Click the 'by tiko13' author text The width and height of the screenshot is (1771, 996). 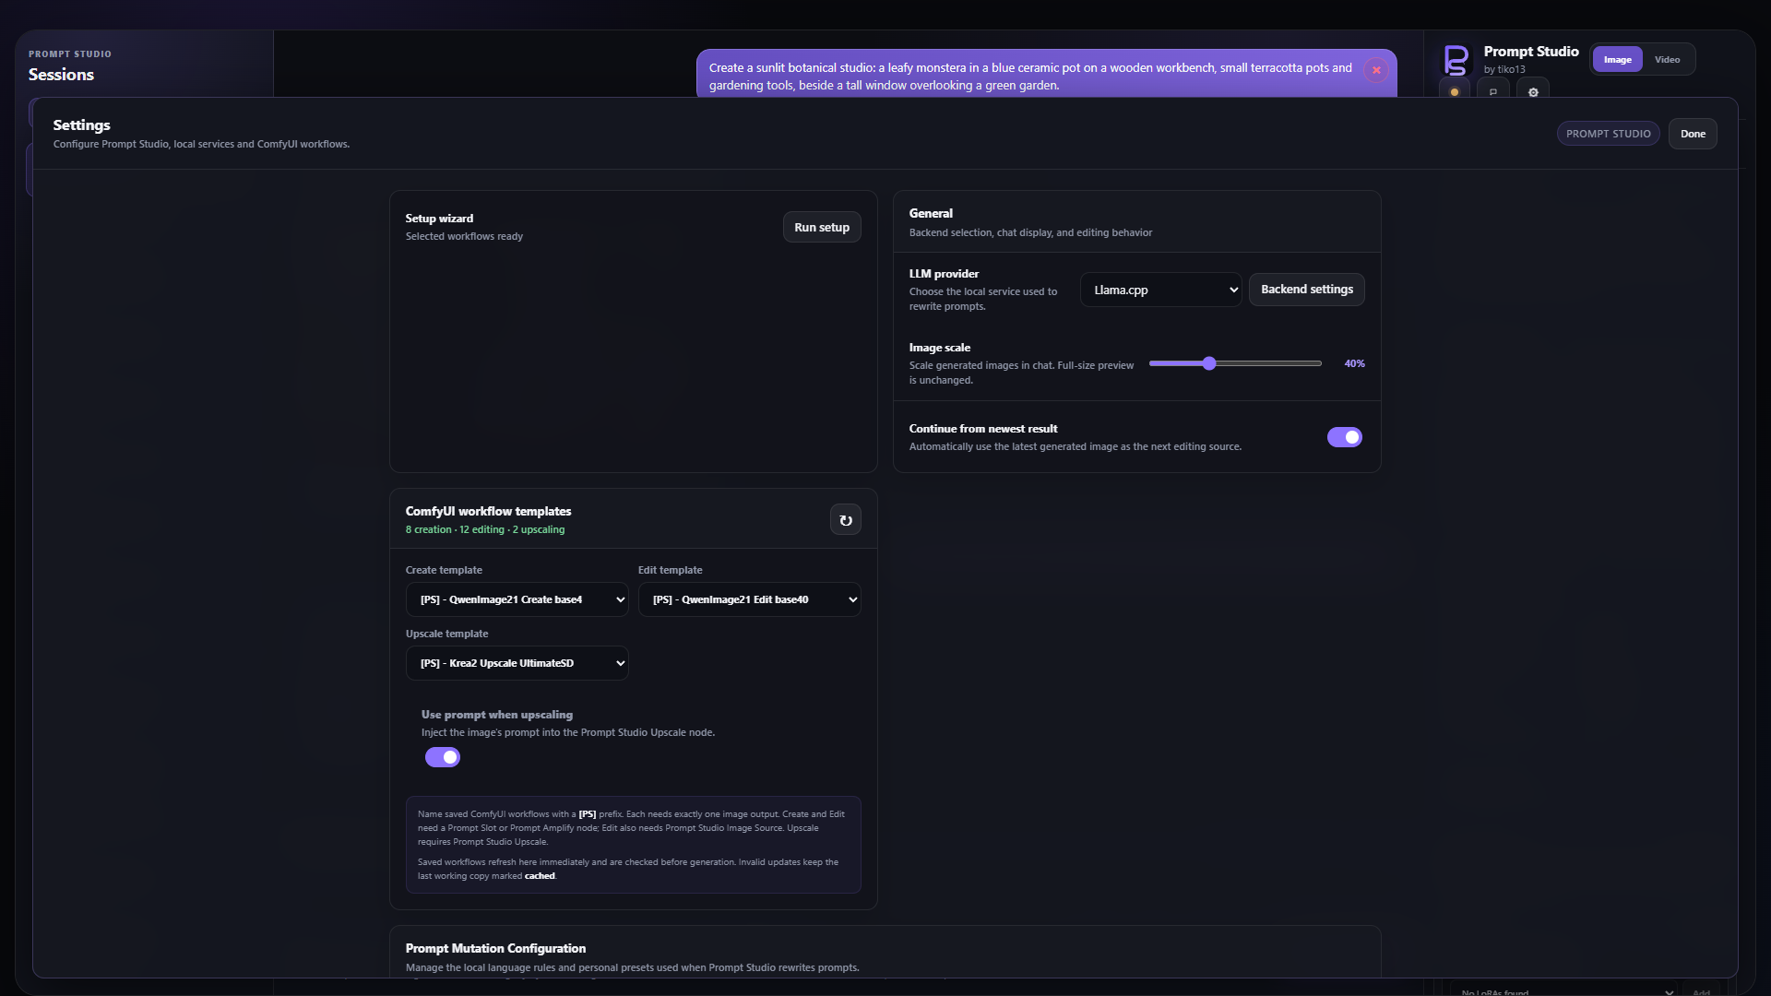(x=1504, y=69)
